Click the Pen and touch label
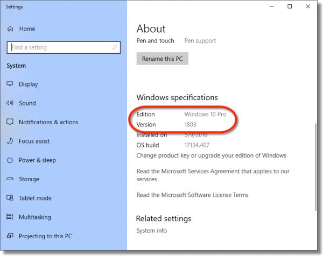 coord(156,41)
